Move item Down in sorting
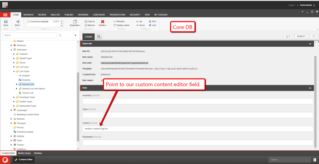The image size is (319, 164). [140, 26]
